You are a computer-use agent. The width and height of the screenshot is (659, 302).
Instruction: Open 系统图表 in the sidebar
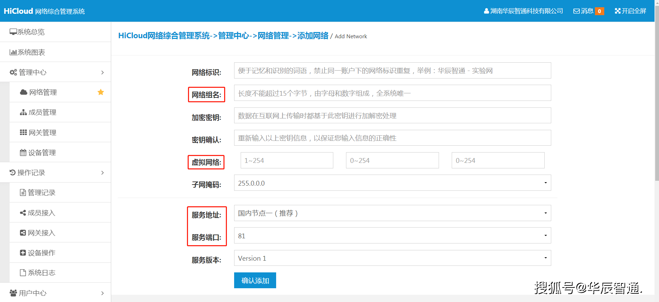55,52
